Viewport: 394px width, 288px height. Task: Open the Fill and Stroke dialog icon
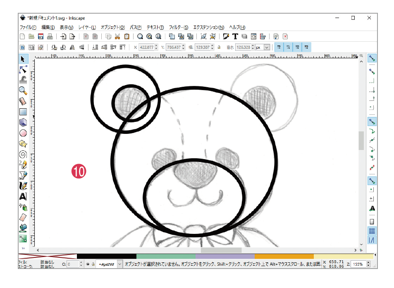(x=226, y=36)
